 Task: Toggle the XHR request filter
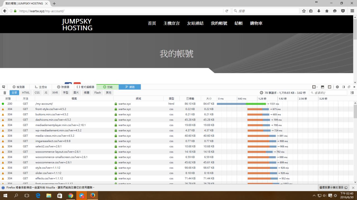(x=55, y=93)
